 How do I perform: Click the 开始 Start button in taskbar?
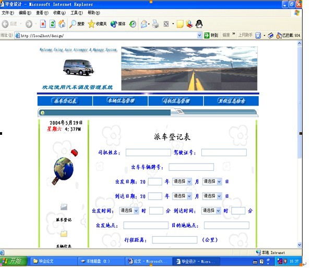(13, 261)
